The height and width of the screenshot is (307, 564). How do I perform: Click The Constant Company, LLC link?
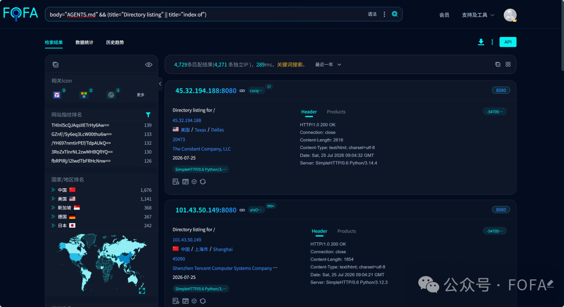[x=202, y=149]
